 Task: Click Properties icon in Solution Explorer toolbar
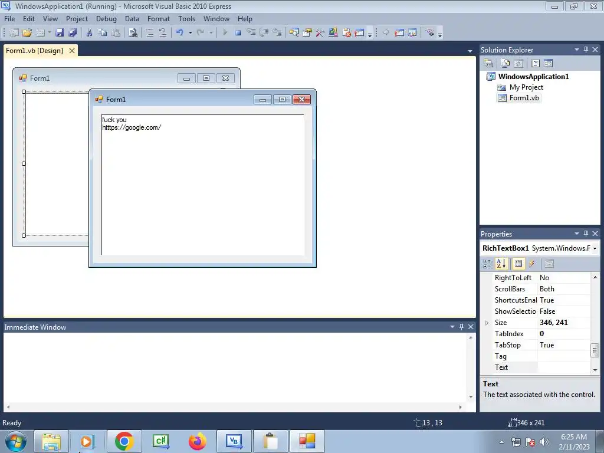click(x=488, y=63)
